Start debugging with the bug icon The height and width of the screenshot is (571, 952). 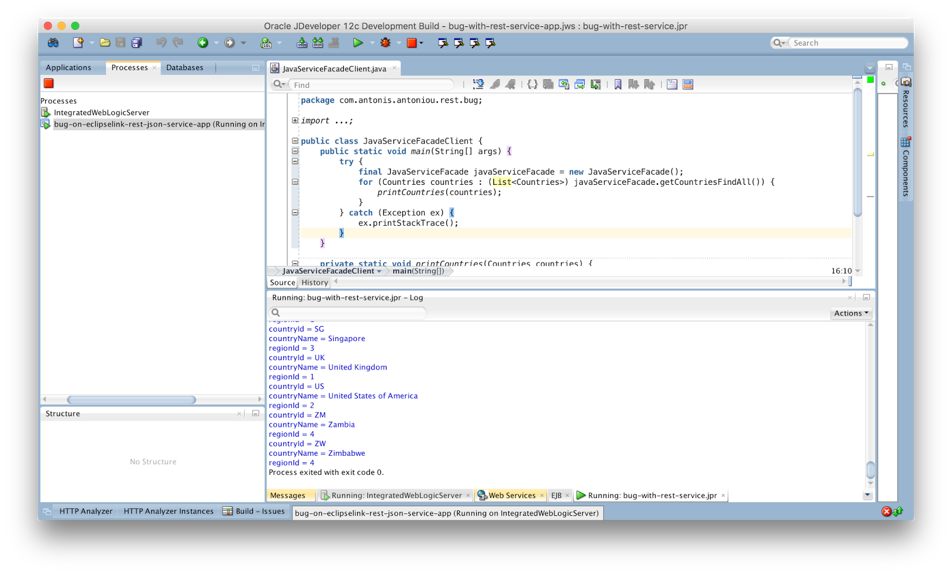(x=386, y=43)
